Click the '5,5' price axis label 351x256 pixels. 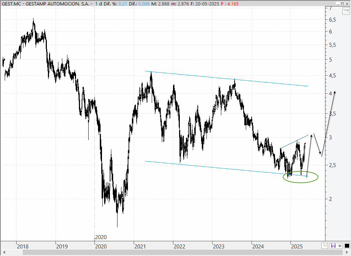pyautogui.click(x=332, y=45)
